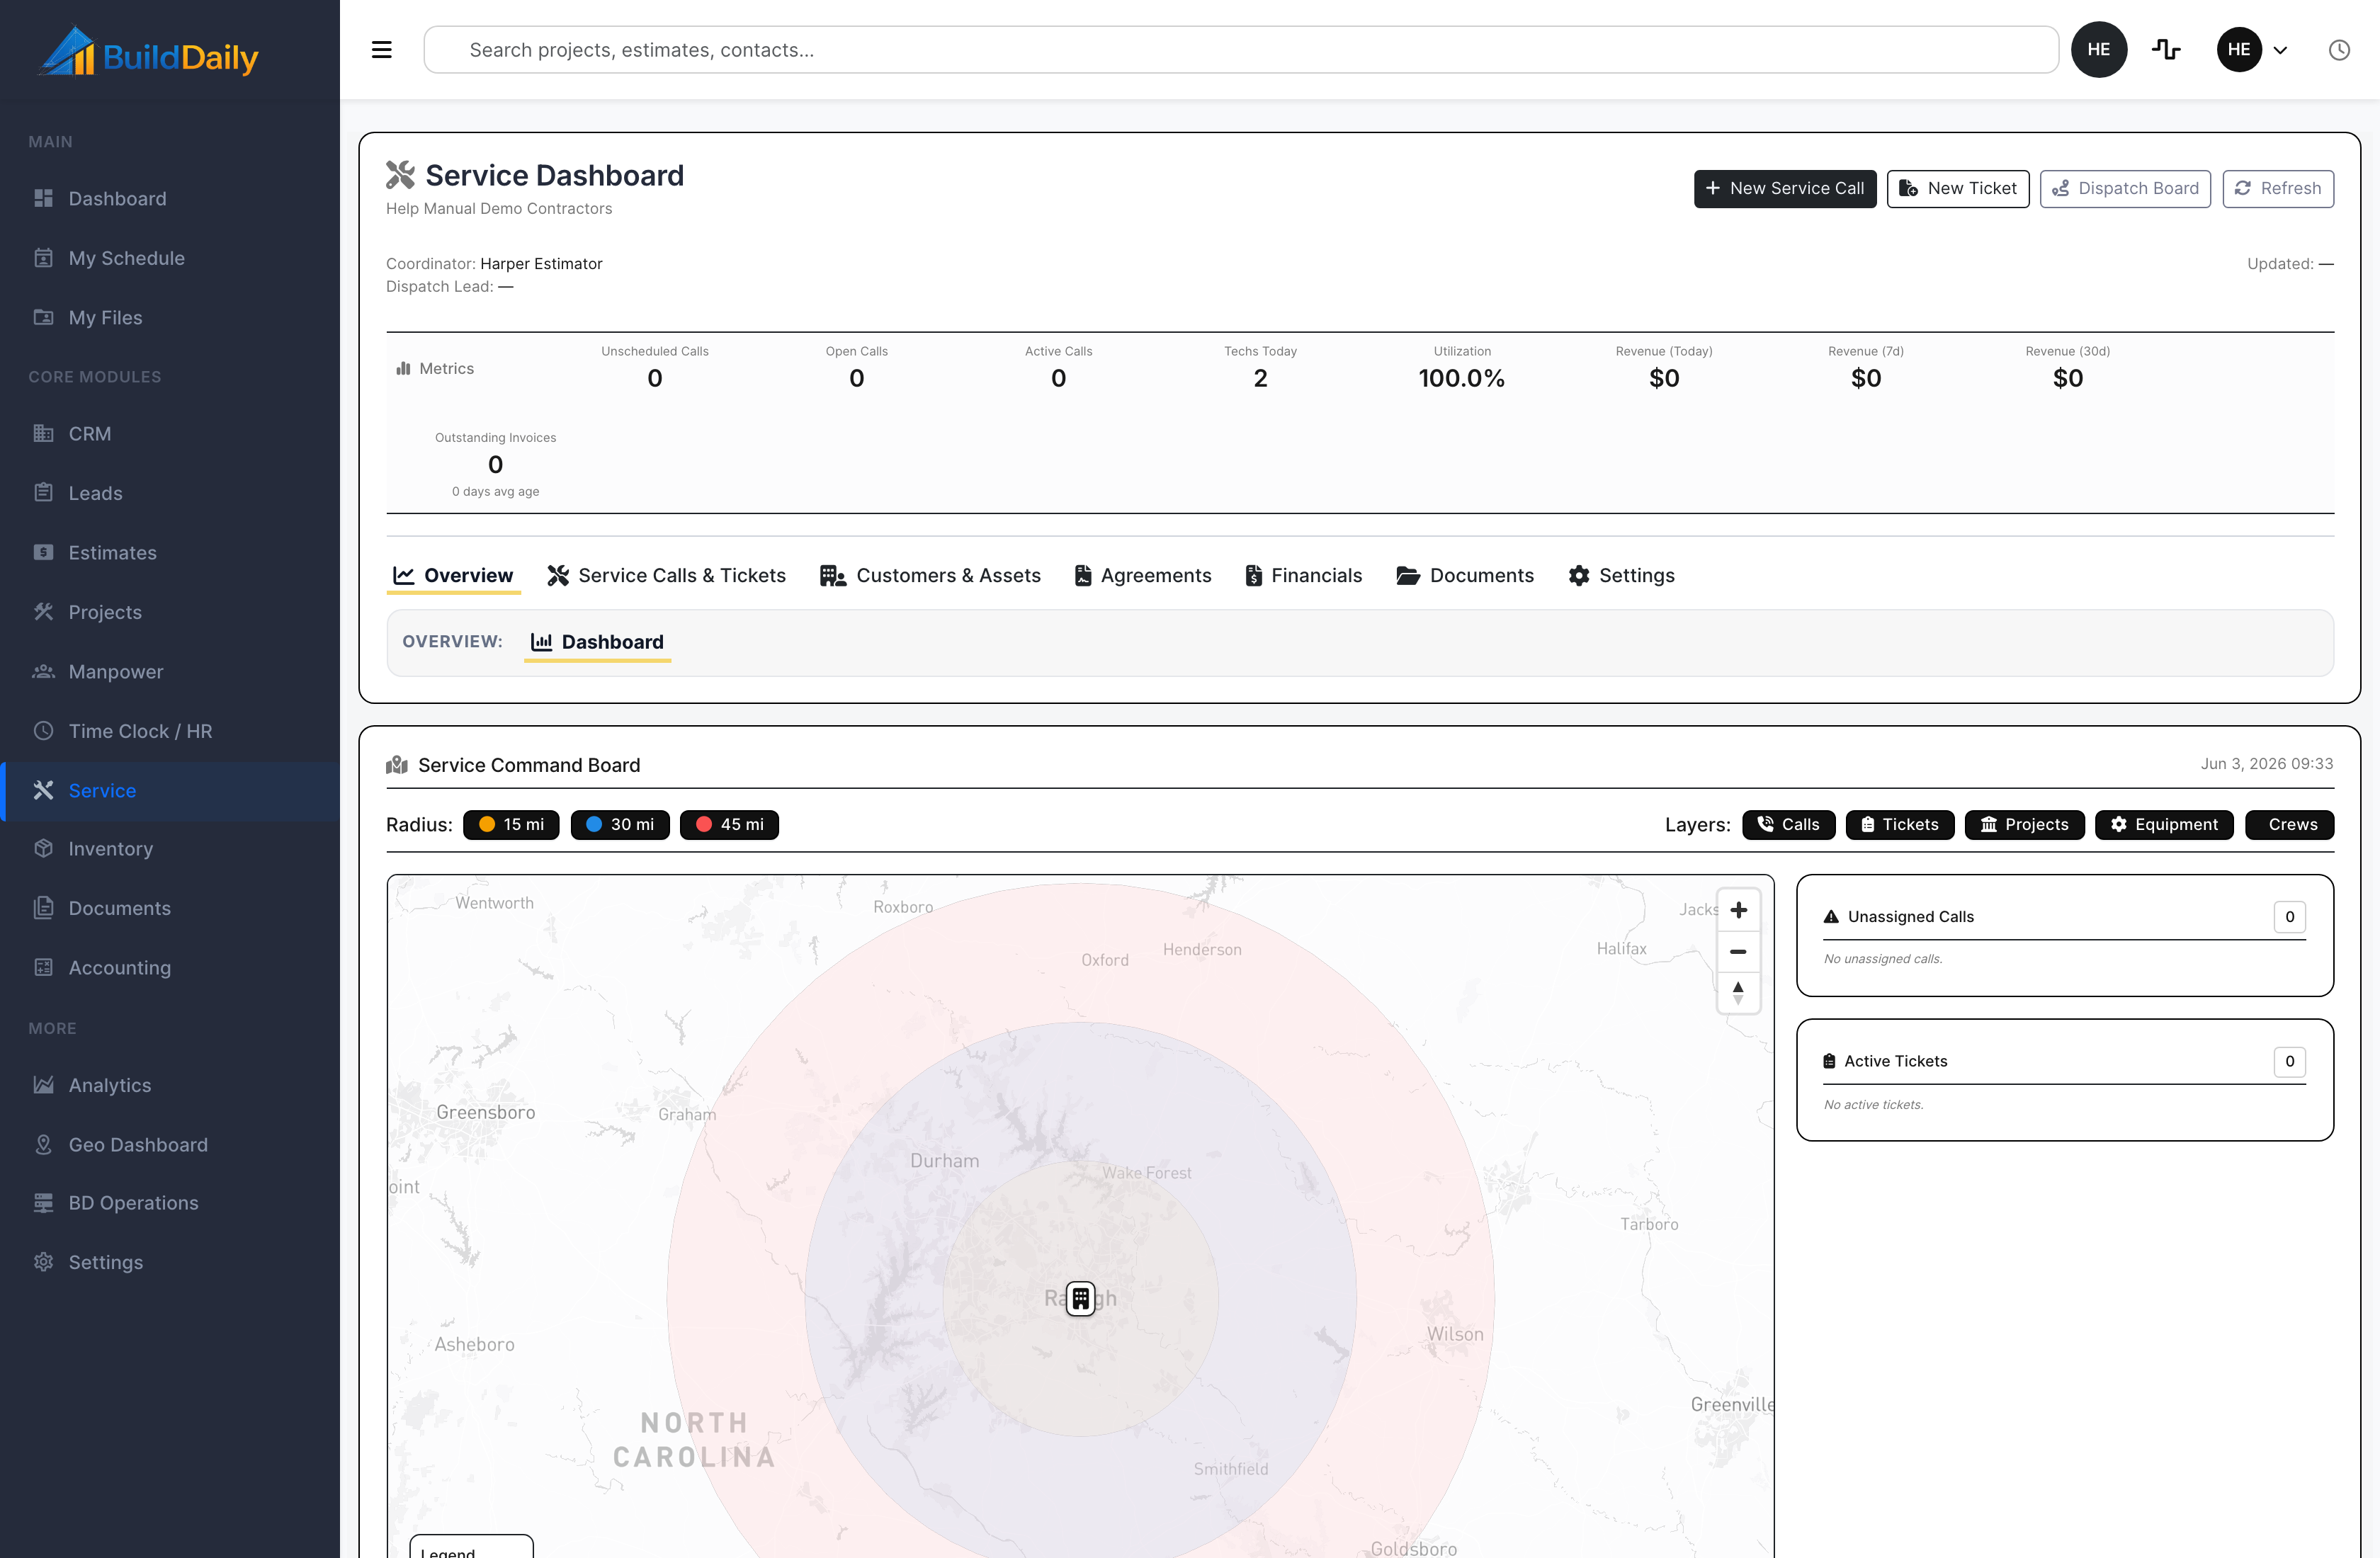Toggle the Crews map layer
The image size is (2380, 1558).
tap(2289, 824)
